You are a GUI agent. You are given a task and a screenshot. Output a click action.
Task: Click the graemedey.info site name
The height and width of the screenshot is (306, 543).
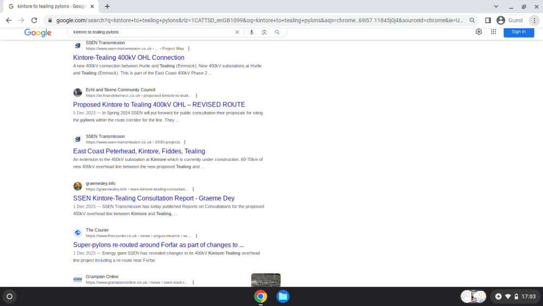tap(100, 183)
